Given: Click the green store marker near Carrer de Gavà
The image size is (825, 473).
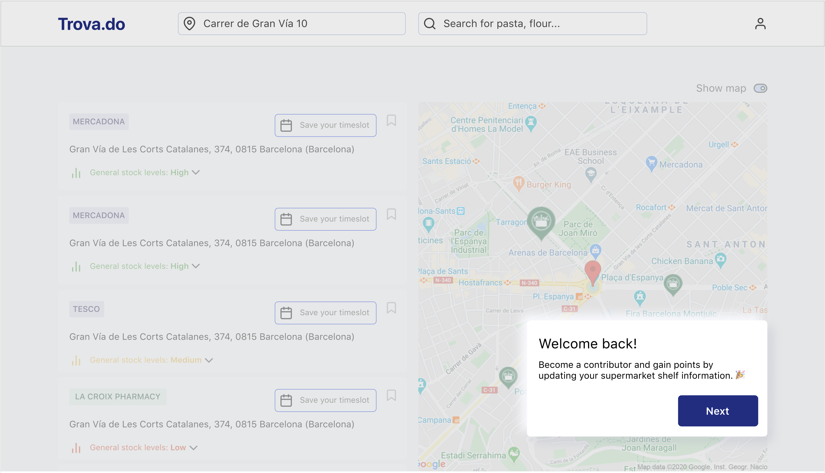Looking at the screenshot, I should tap(508, 377).
